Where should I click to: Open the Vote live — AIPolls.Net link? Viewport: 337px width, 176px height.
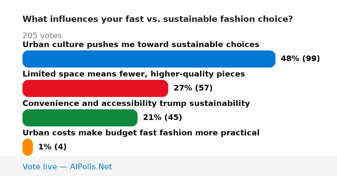coord(67,167)
